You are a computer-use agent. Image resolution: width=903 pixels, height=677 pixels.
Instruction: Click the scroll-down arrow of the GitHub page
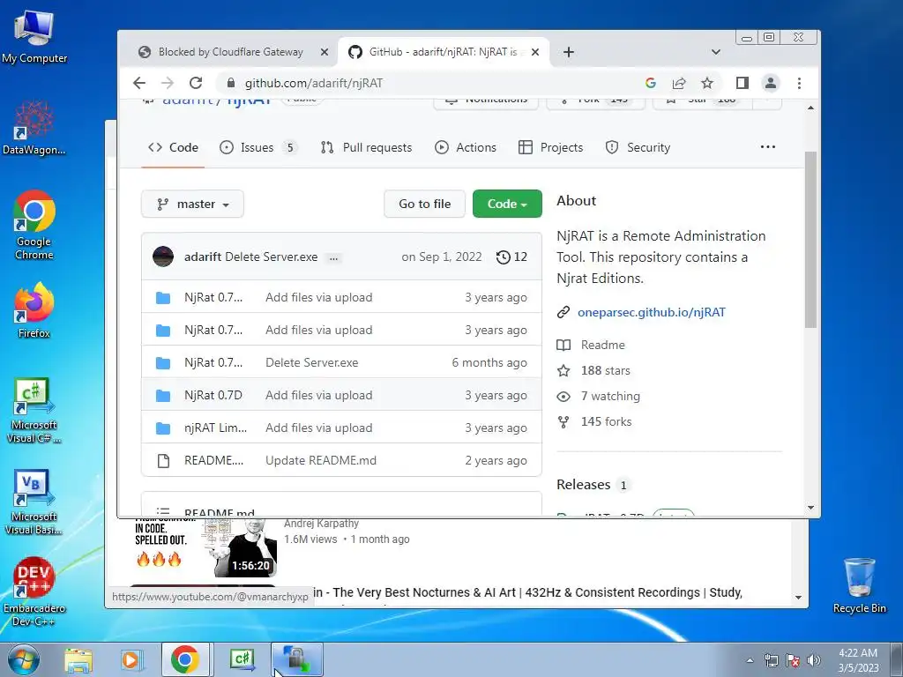[811, 508]
